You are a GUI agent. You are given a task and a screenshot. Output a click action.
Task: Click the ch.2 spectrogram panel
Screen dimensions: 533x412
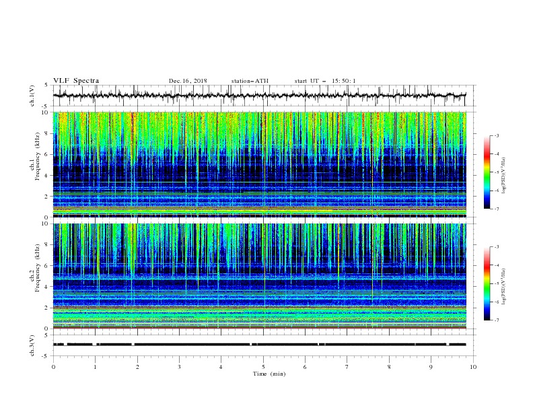(259, 276)
